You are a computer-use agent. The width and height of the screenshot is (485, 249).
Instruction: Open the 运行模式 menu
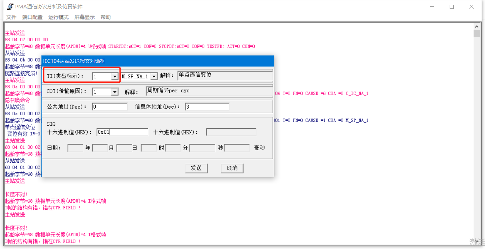[x=58, y=17]
